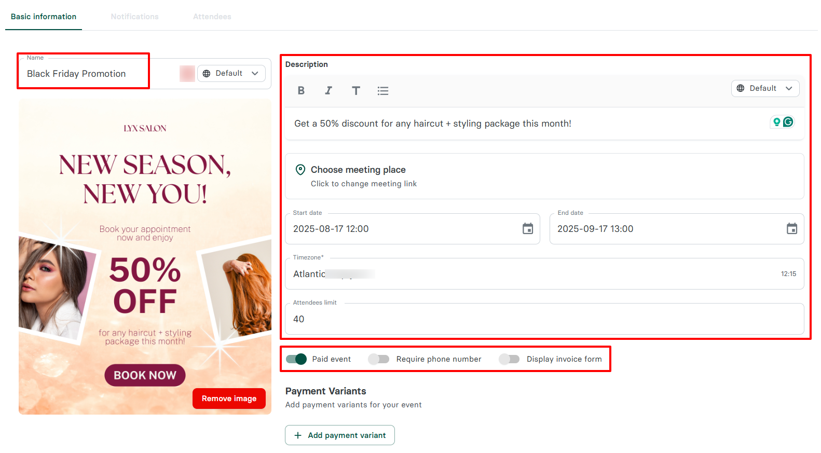
Task: Open the Timezone Atlantic selector
Action: point(544,274)
